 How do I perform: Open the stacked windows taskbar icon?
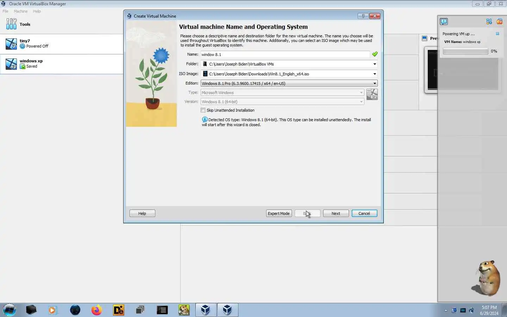point(140,310)
